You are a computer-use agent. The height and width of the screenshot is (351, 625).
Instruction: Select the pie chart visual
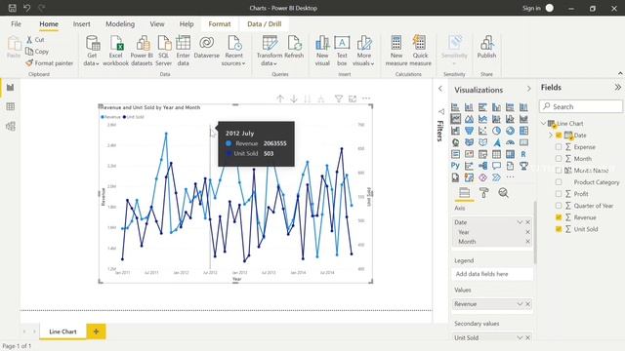[496, 131]
